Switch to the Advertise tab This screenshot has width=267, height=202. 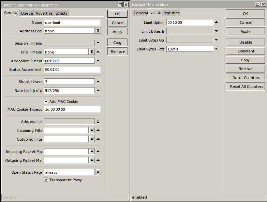[44, 13]
